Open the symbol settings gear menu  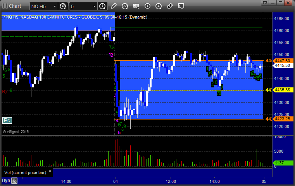(63, 7)
